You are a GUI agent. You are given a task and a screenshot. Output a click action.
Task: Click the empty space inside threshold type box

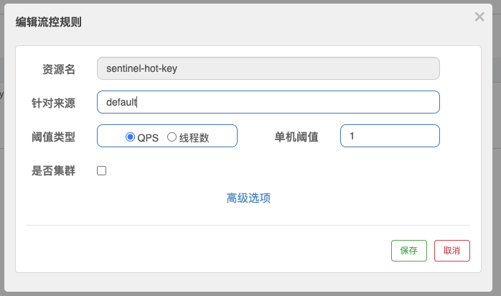tap(224, 137)
